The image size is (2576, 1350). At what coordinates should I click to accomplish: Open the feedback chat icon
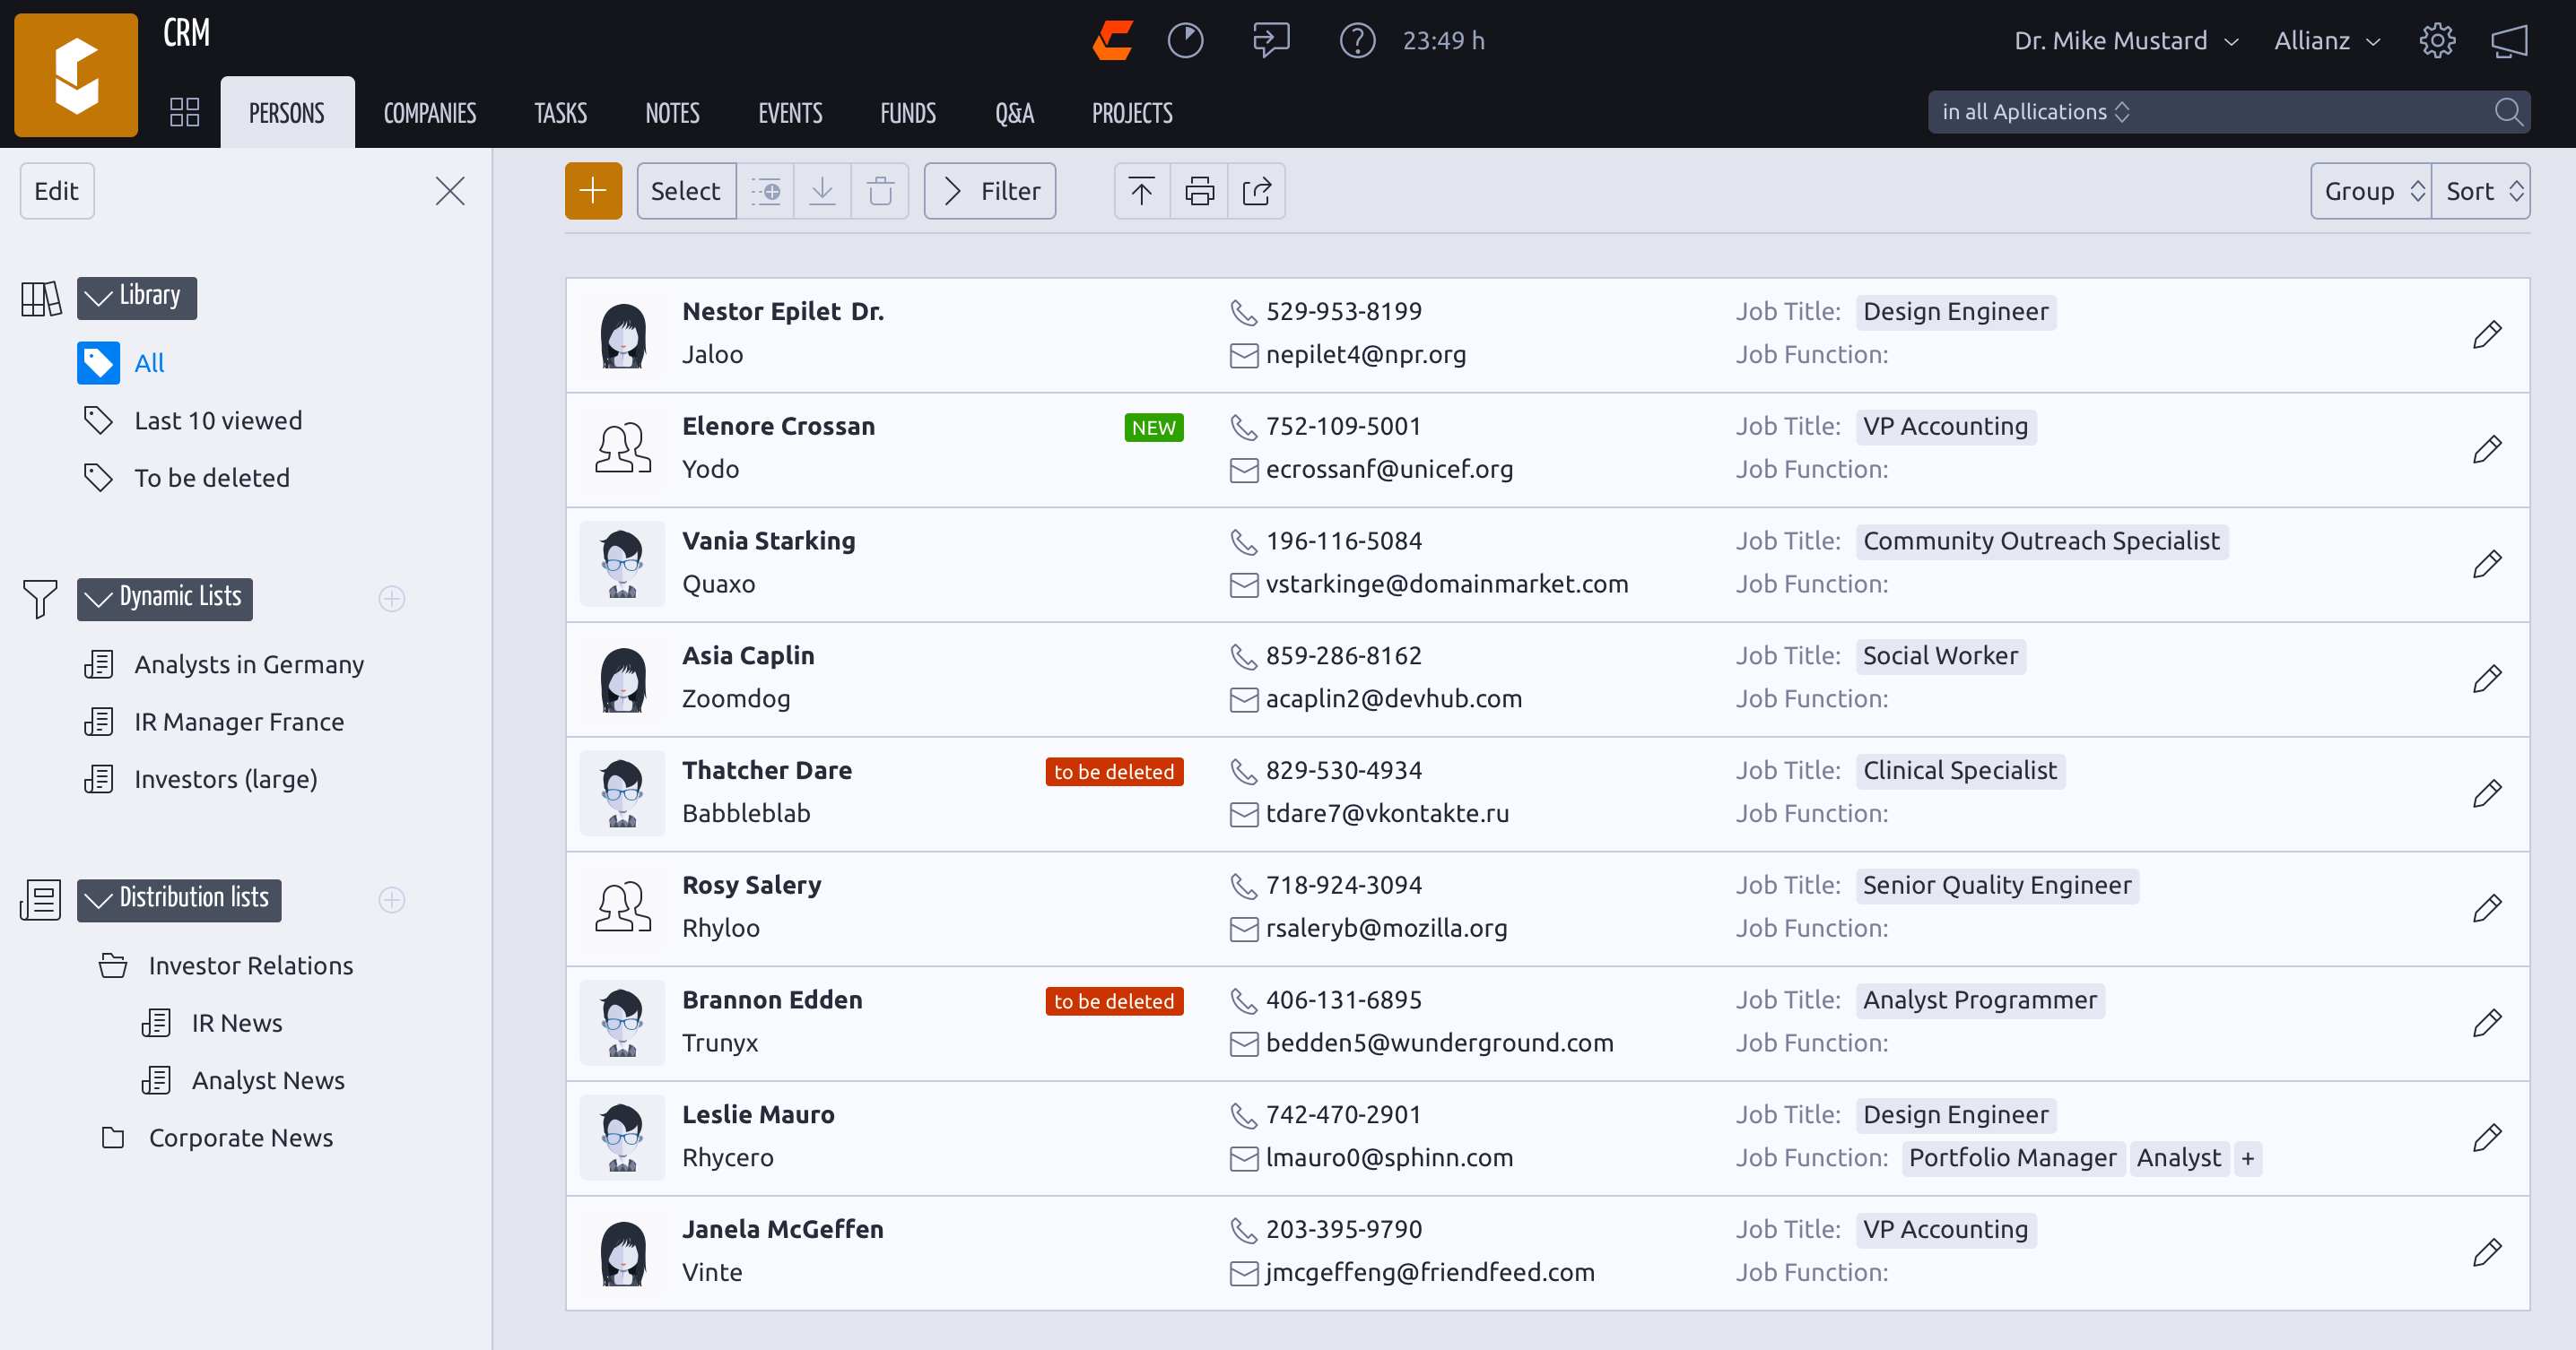[1271, 40]
